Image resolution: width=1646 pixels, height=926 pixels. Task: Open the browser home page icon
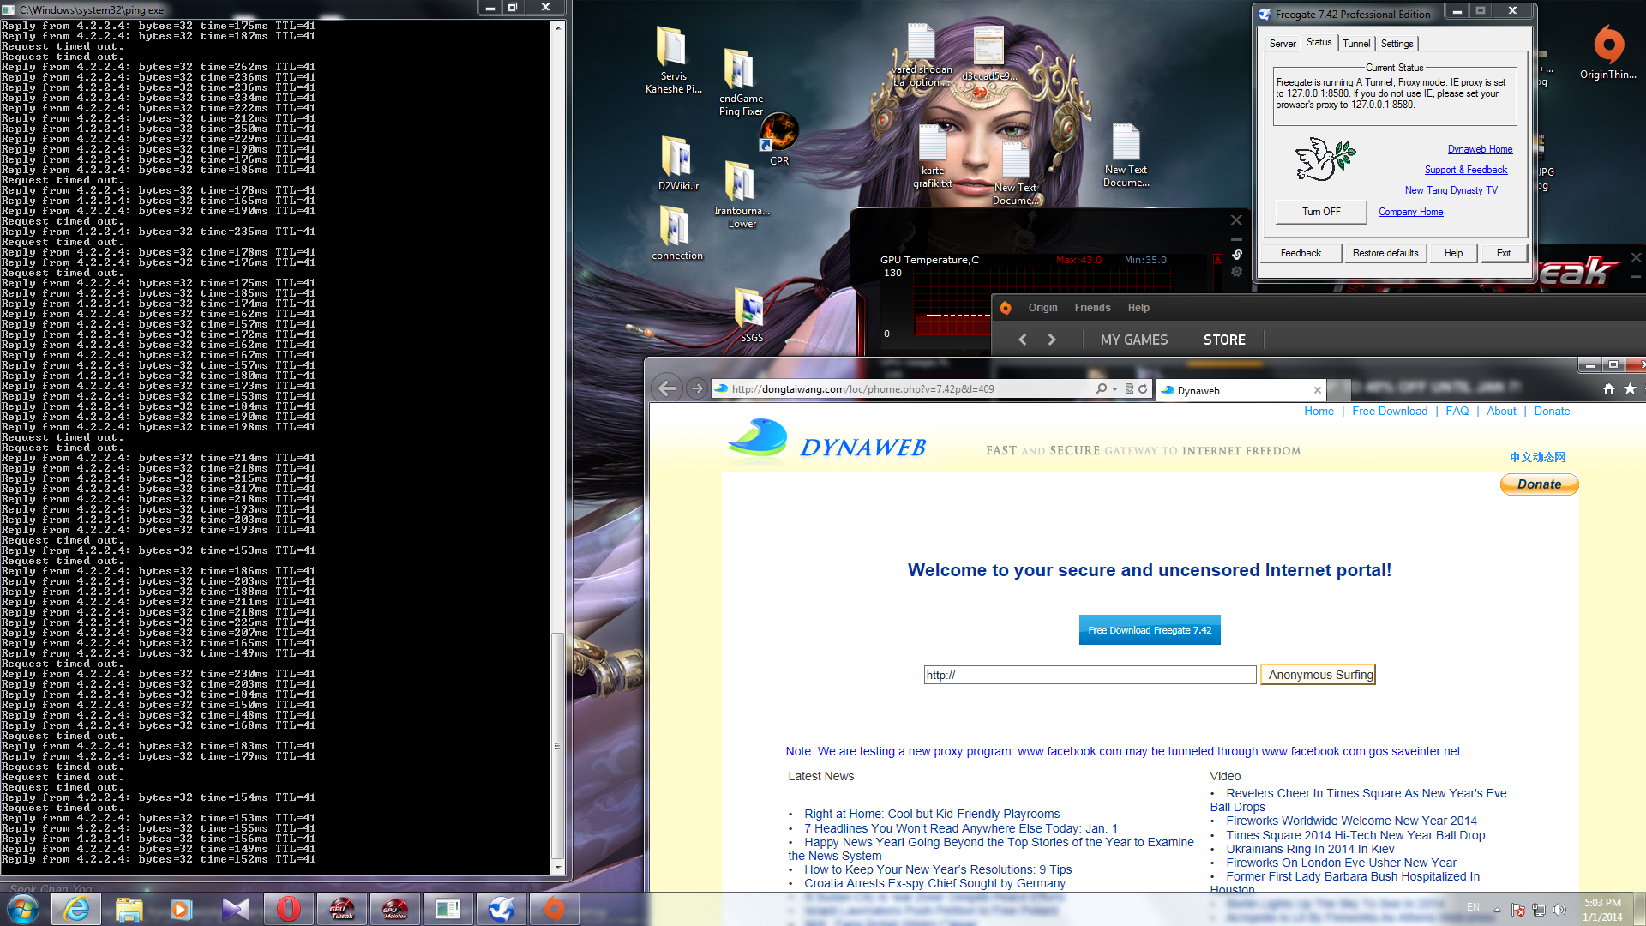(x=1609, y=389)
